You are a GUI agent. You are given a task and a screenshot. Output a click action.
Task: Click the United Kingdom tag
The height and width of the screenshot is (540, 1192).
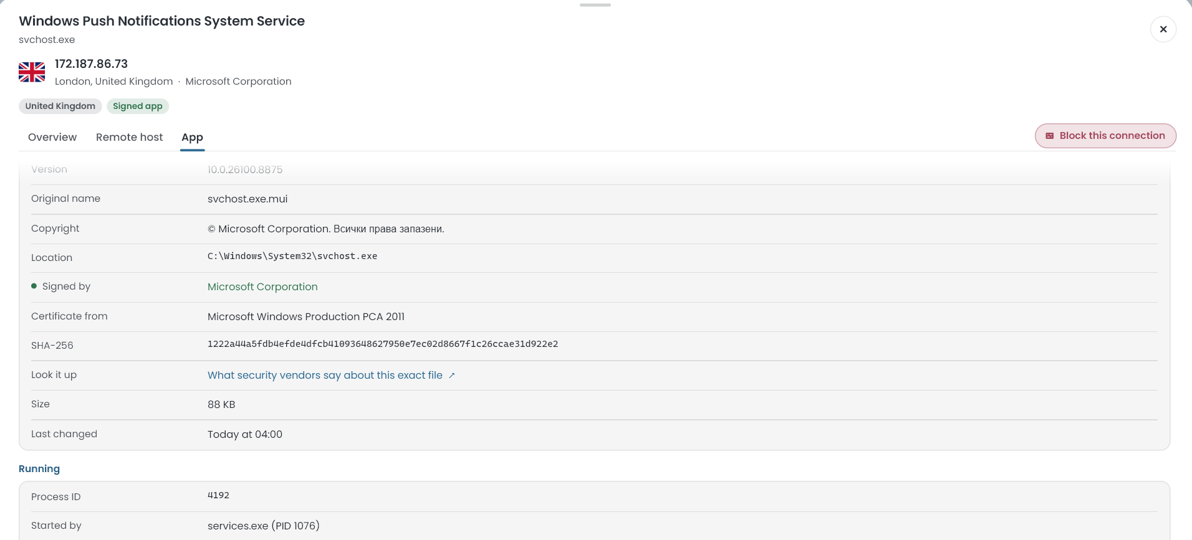(x=60, y=106)
